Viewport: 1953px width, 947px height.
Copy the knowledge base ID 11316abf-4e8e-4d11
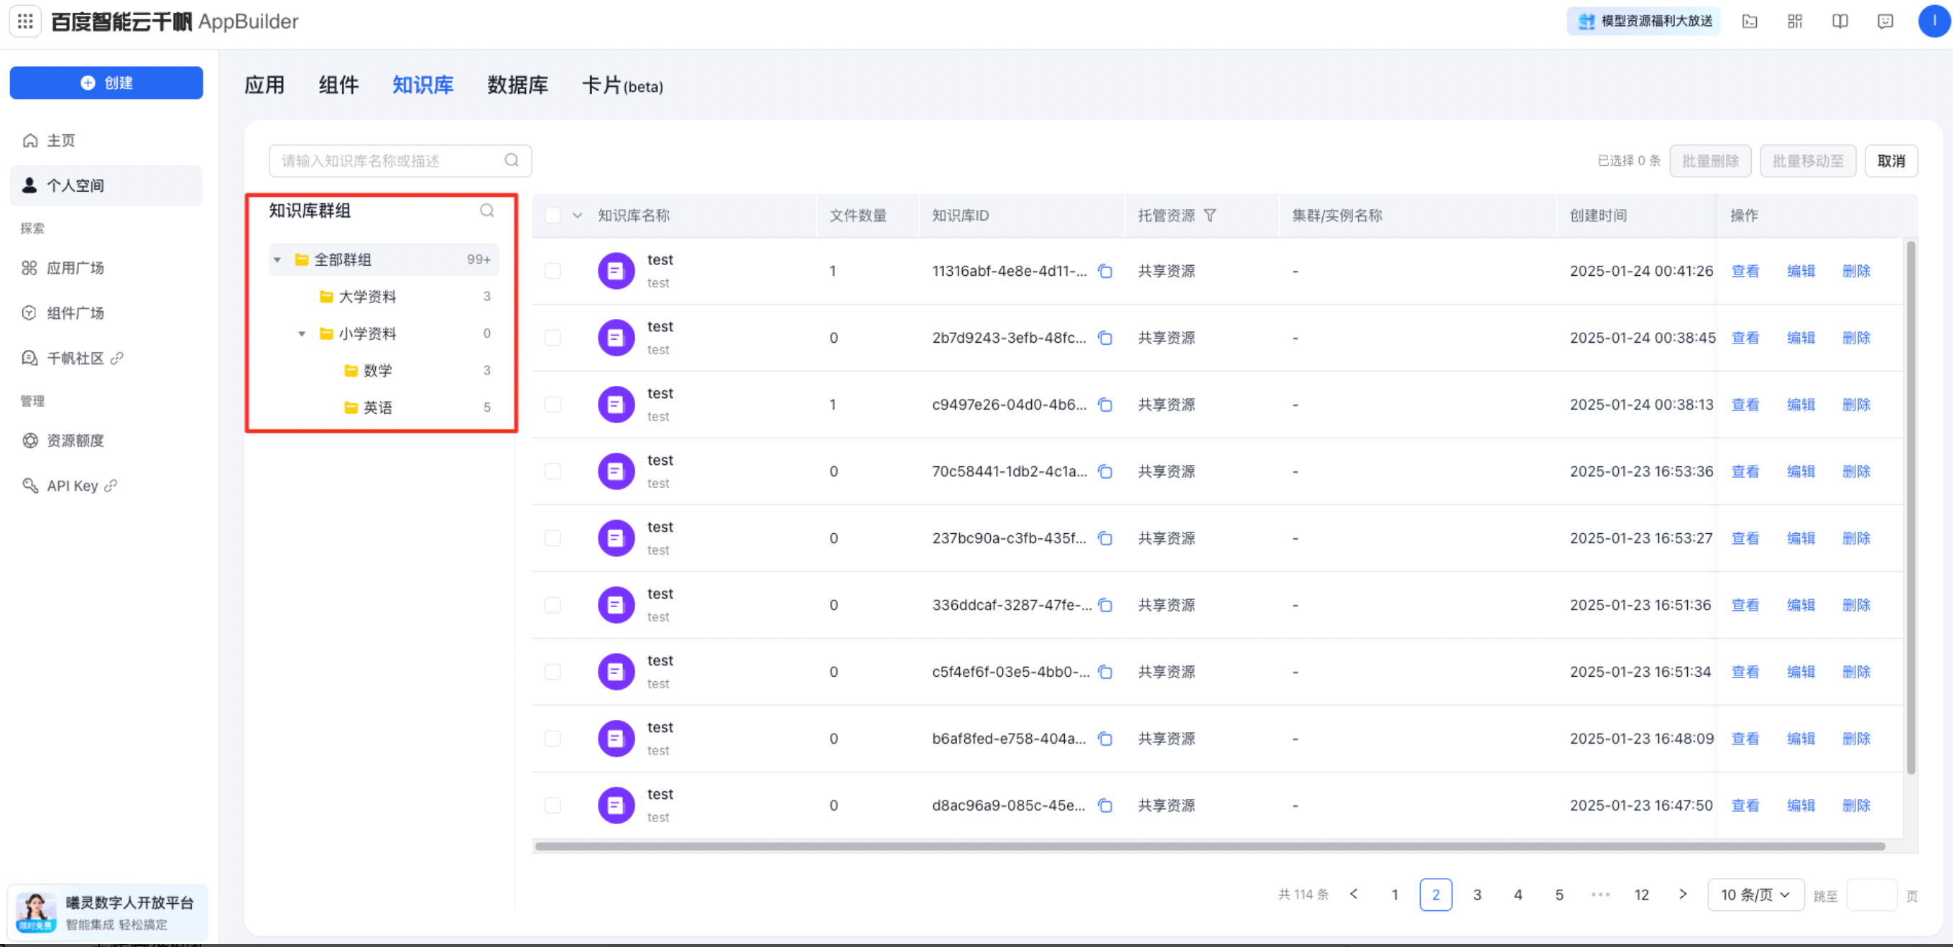click(1105, 271)
